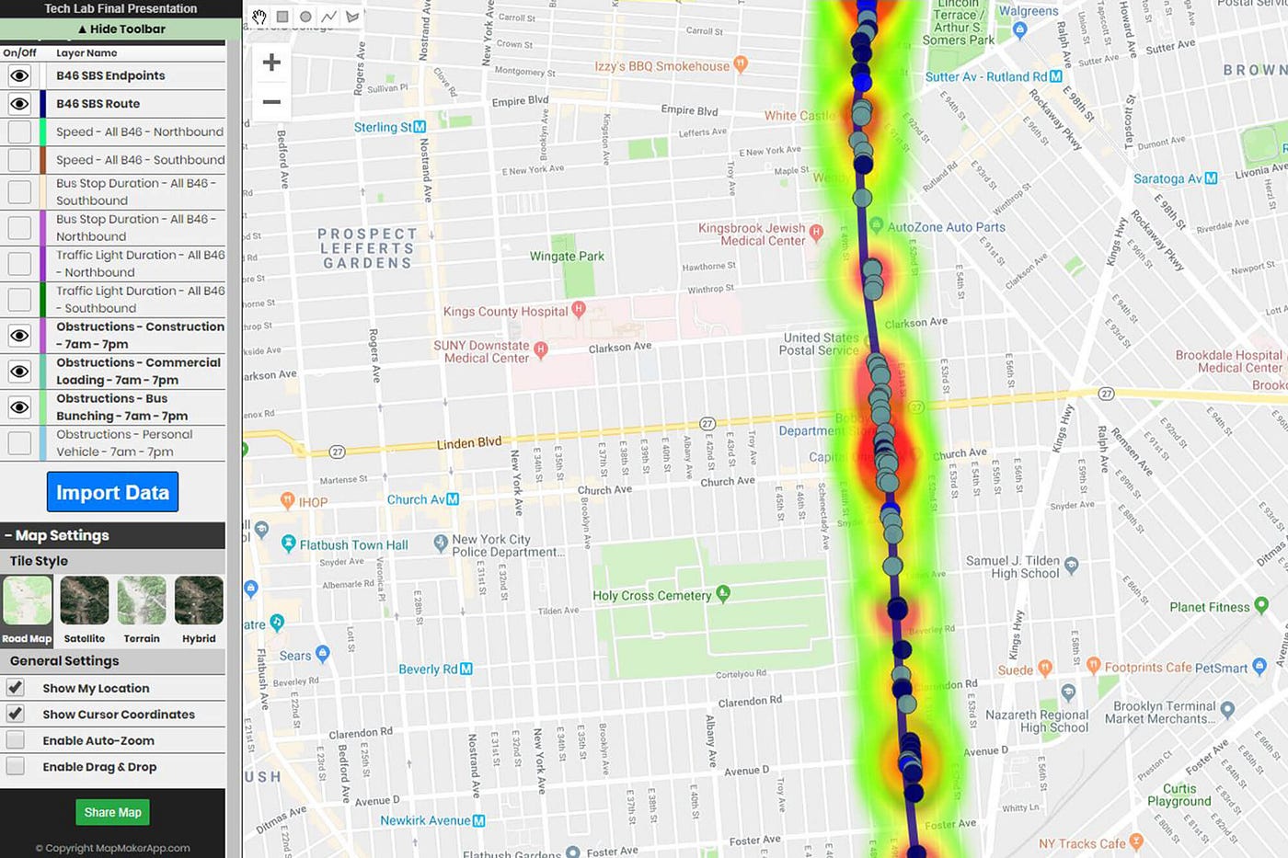Image resolution: width=1288 pixels, height=858 pixels.
Task: Uncheck Show My Location
Action: point(15,688)
